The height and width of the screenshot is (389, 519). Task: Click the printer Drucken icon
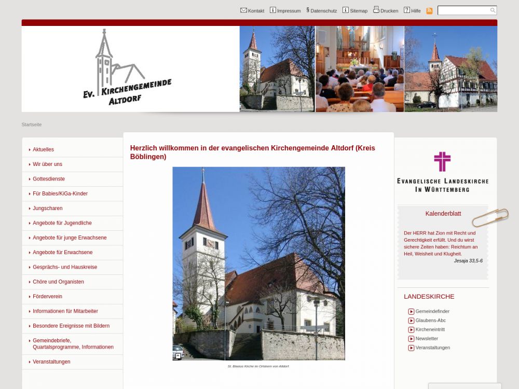(x=376, y=10)
